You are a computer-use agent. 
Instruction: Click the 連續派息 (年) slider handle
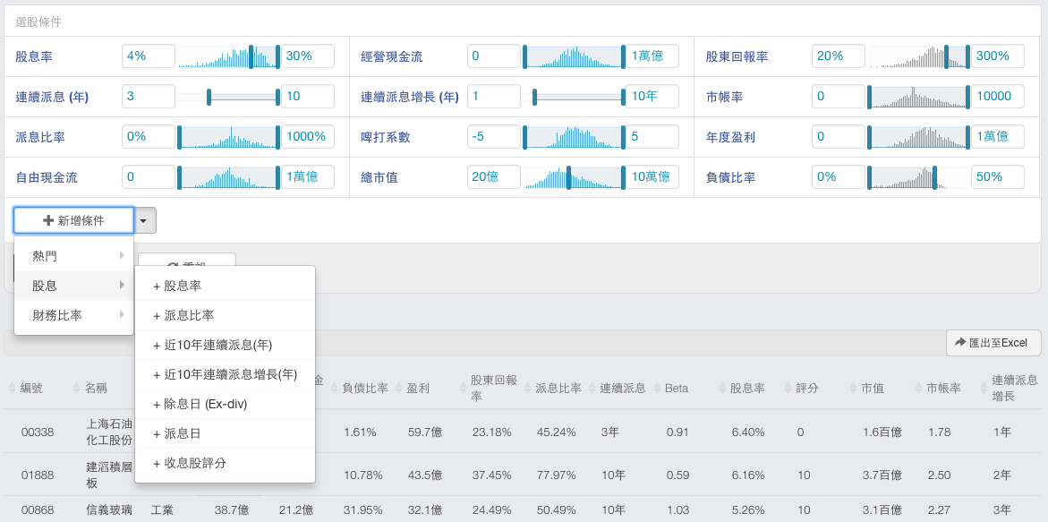[209, 96]
